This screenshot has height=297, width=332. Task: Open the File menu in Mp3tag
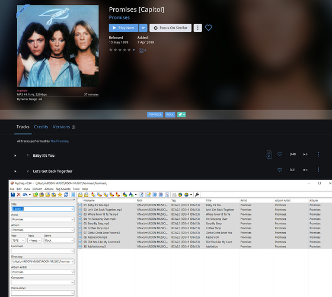click(12, 189)
